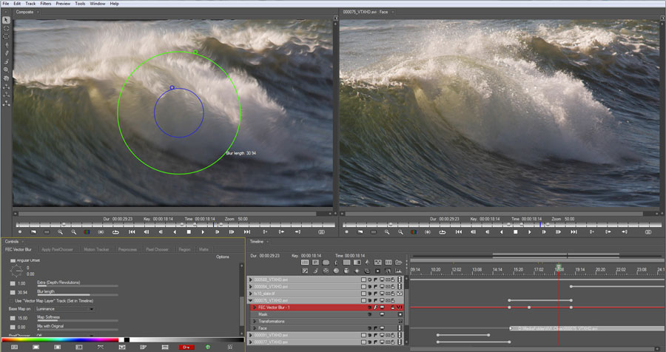Expand the Face track group
The width and height of the screenshot is (666, 352).
[255, 328]
